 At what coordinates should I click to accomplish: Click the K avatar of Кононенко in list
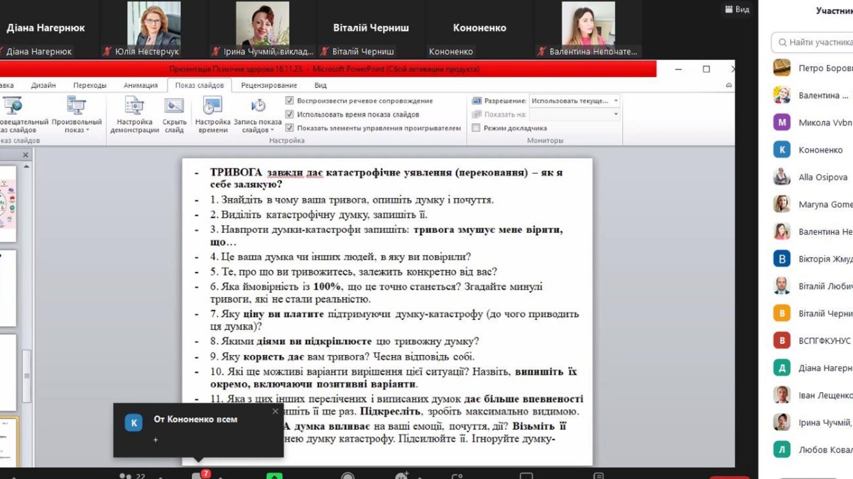782,150
